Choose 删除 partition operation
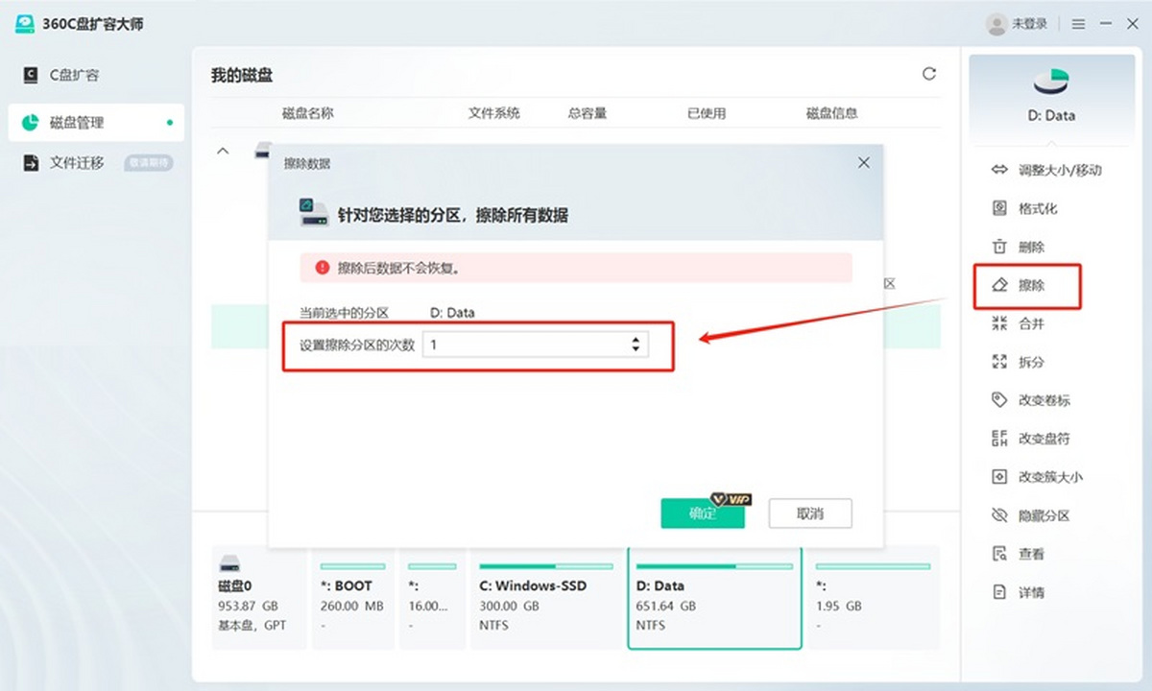The height and width of the screenshot is (691, 1152). (x=1018, y=247)
